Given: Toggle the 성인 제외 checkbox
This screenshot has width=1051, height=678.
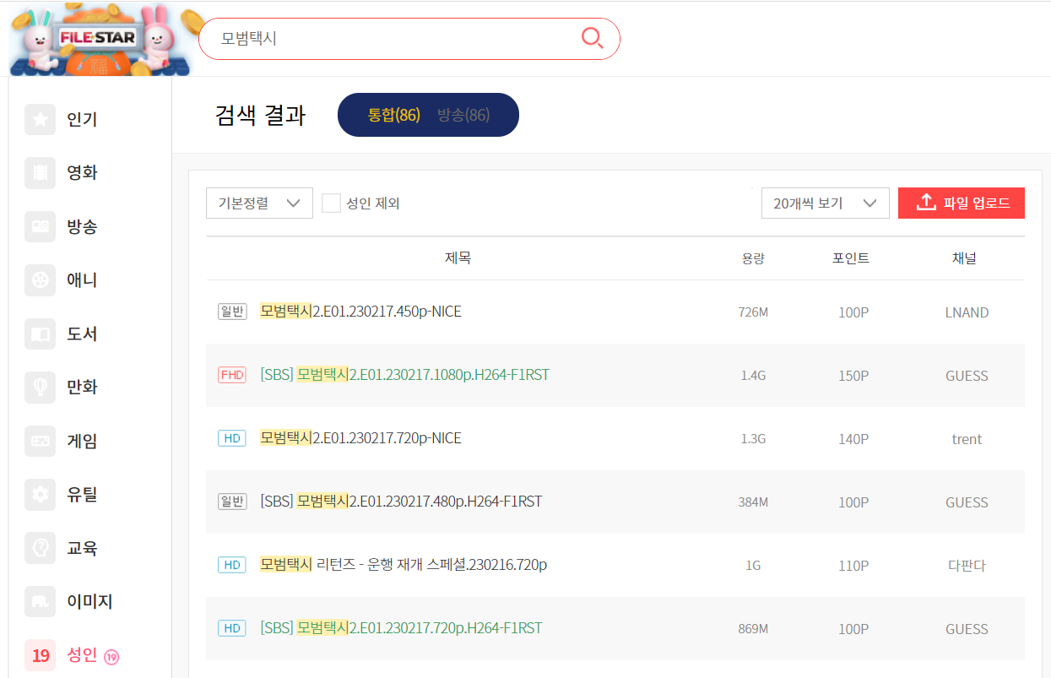Looking at the screenshot, I should (332, 203).
